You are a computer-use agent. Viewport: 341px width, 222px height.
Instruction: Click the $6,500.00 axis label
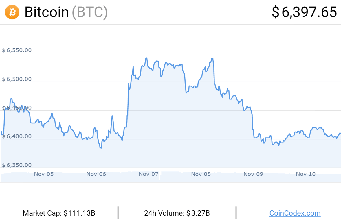pyautogui.click(x=17, y=79)
